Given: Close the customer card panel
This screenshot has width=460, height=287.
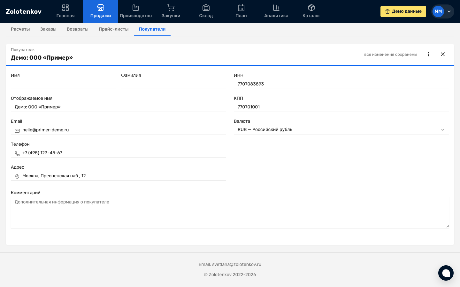Looking at the screenshot, I should coord(442,54).
